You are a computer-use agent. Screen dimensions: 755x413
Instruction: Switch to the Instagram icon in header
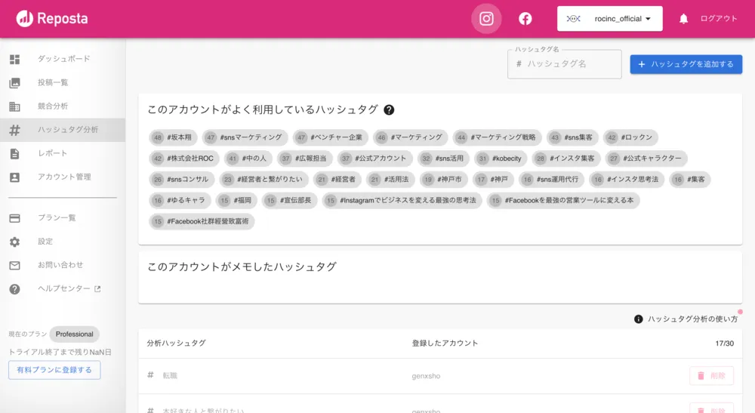pyautogui.click(x=486, y=19)
